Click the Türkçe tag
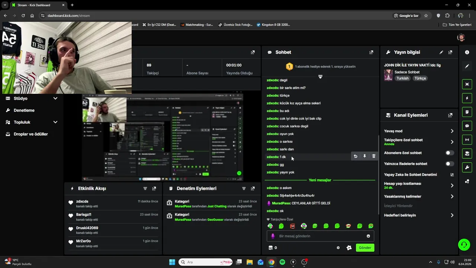 click(x=420, y=79)
